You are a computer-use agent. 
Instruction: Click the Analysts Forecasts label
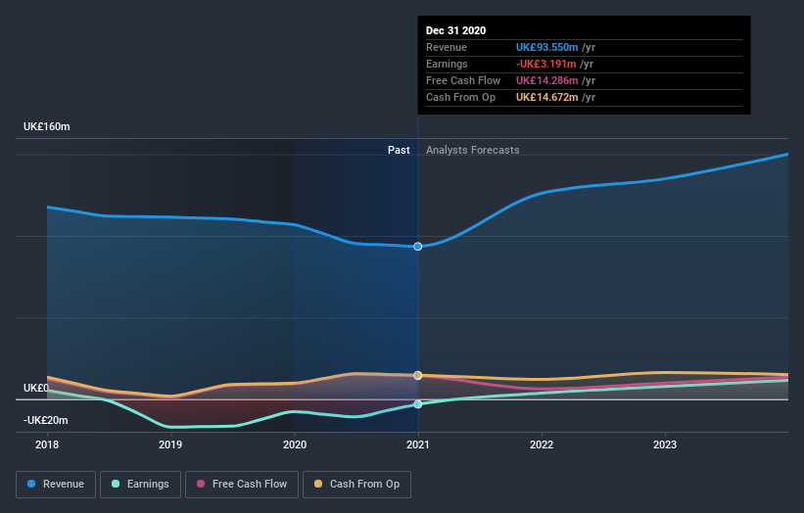point(473,150)
